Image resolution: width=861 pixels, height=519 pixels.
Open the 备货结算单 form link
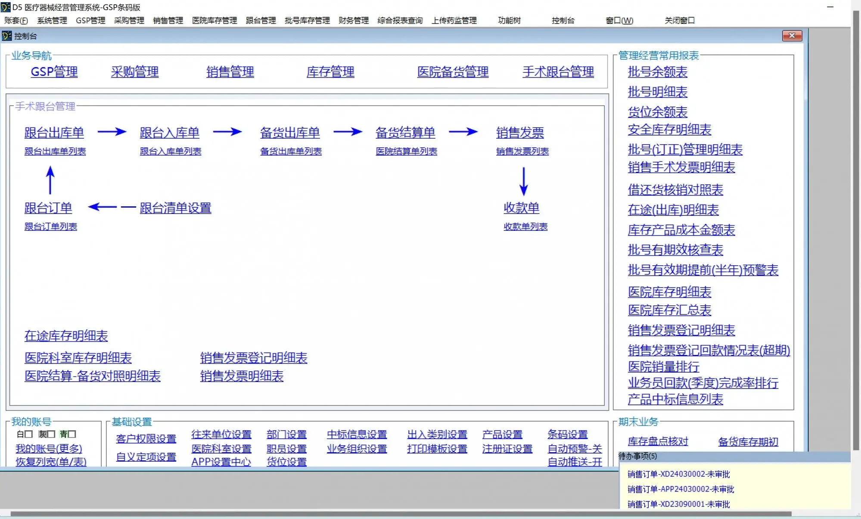pyautogui.click(x=405, y=133)
